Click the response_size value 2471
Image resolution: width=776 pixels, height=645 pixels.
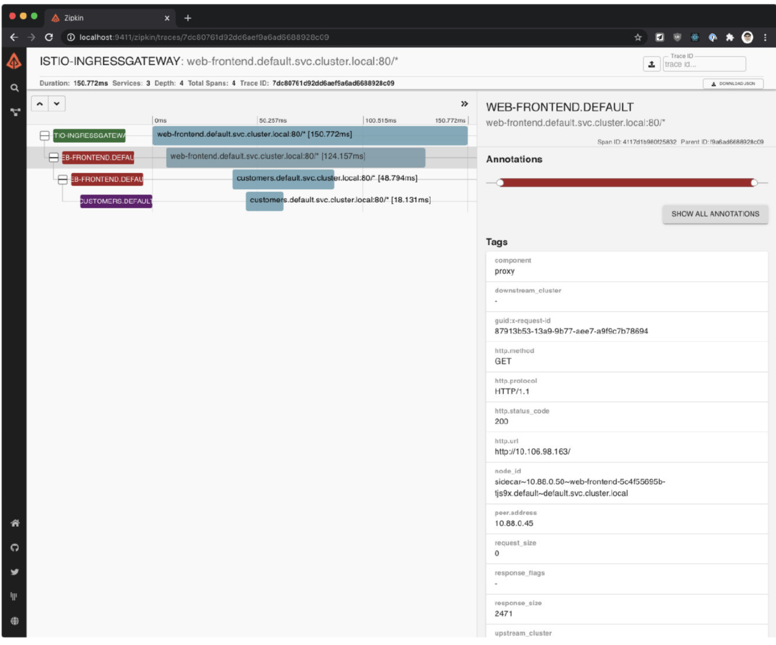click(503, 613)
